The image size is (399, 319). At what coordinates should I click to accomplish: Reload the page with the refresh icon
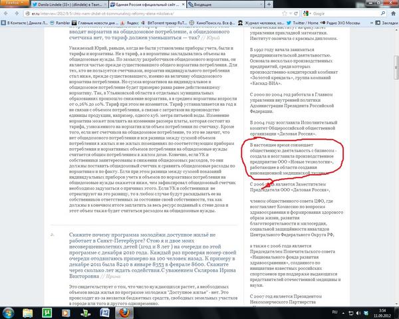point(296,13)
